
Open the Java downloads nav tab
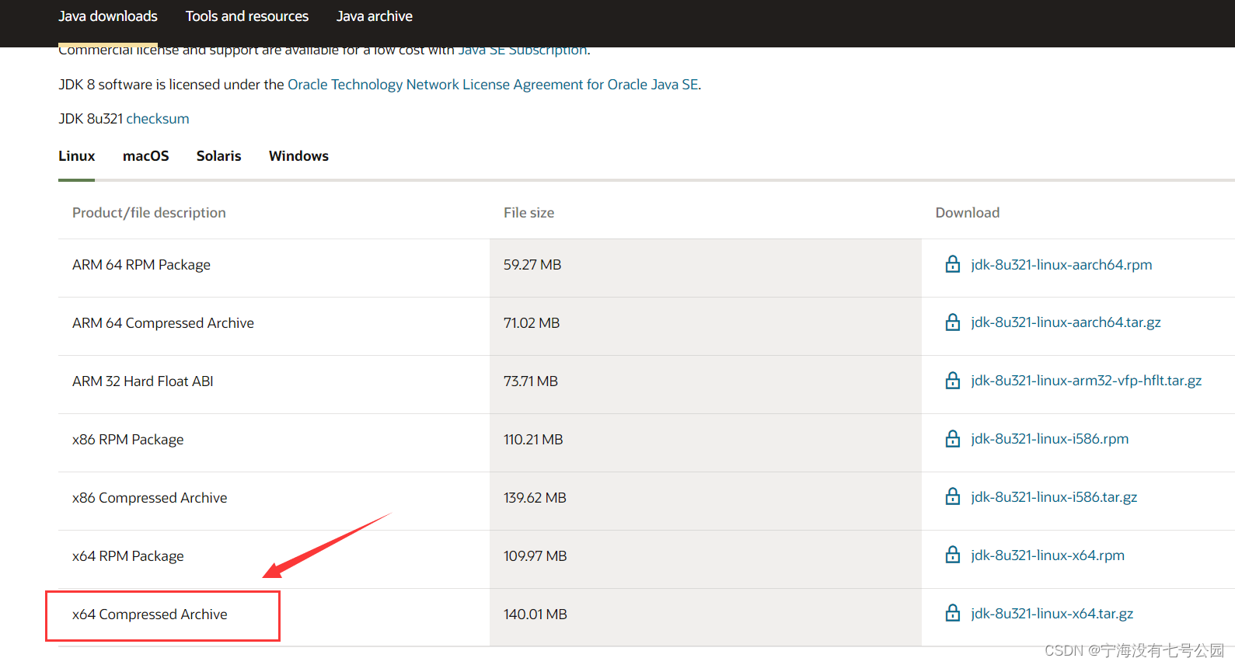tap(108, 16)
